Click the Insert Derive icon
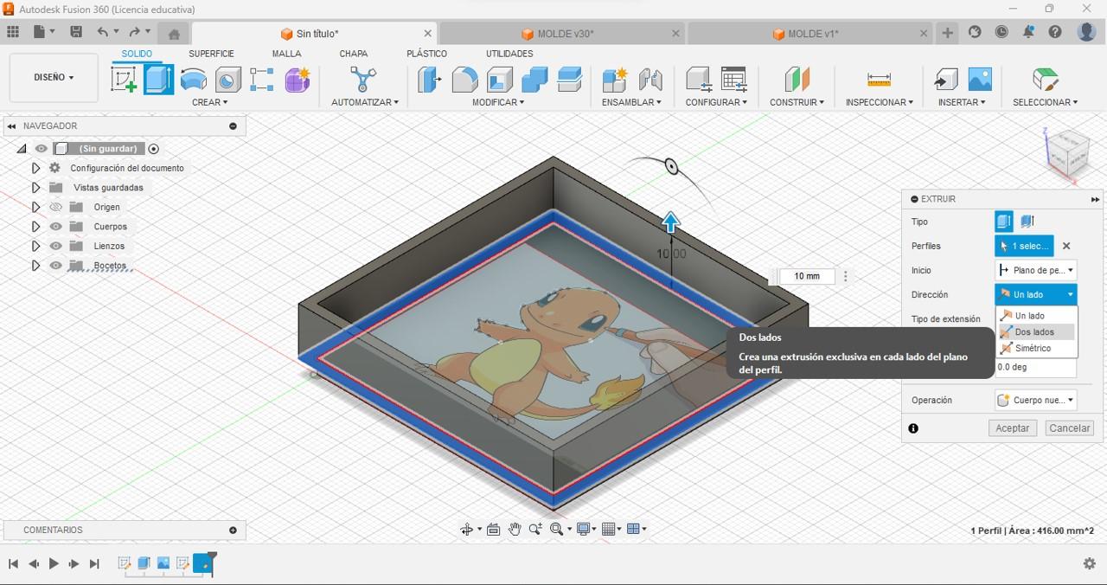1107x585 pixels. [945, 80]
